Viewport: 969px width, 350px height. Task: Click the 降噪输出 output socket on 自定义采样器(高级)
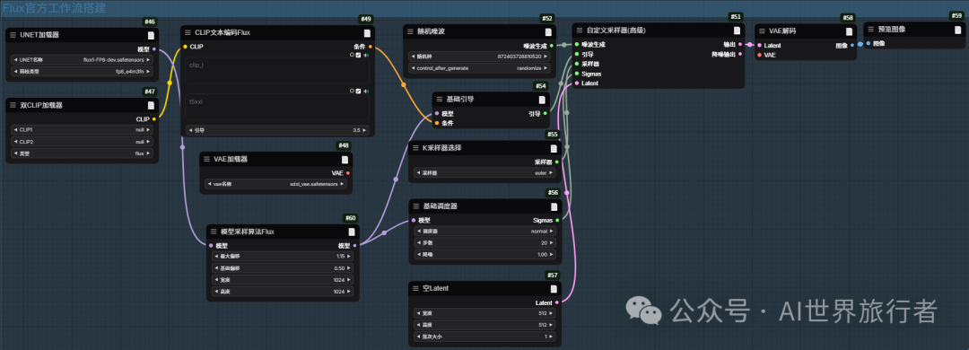pyautogui.click(x=740, y=54)
